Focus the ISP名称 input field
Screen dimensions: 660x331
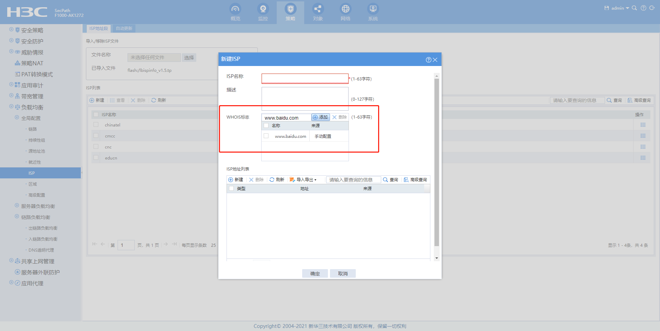305,78
